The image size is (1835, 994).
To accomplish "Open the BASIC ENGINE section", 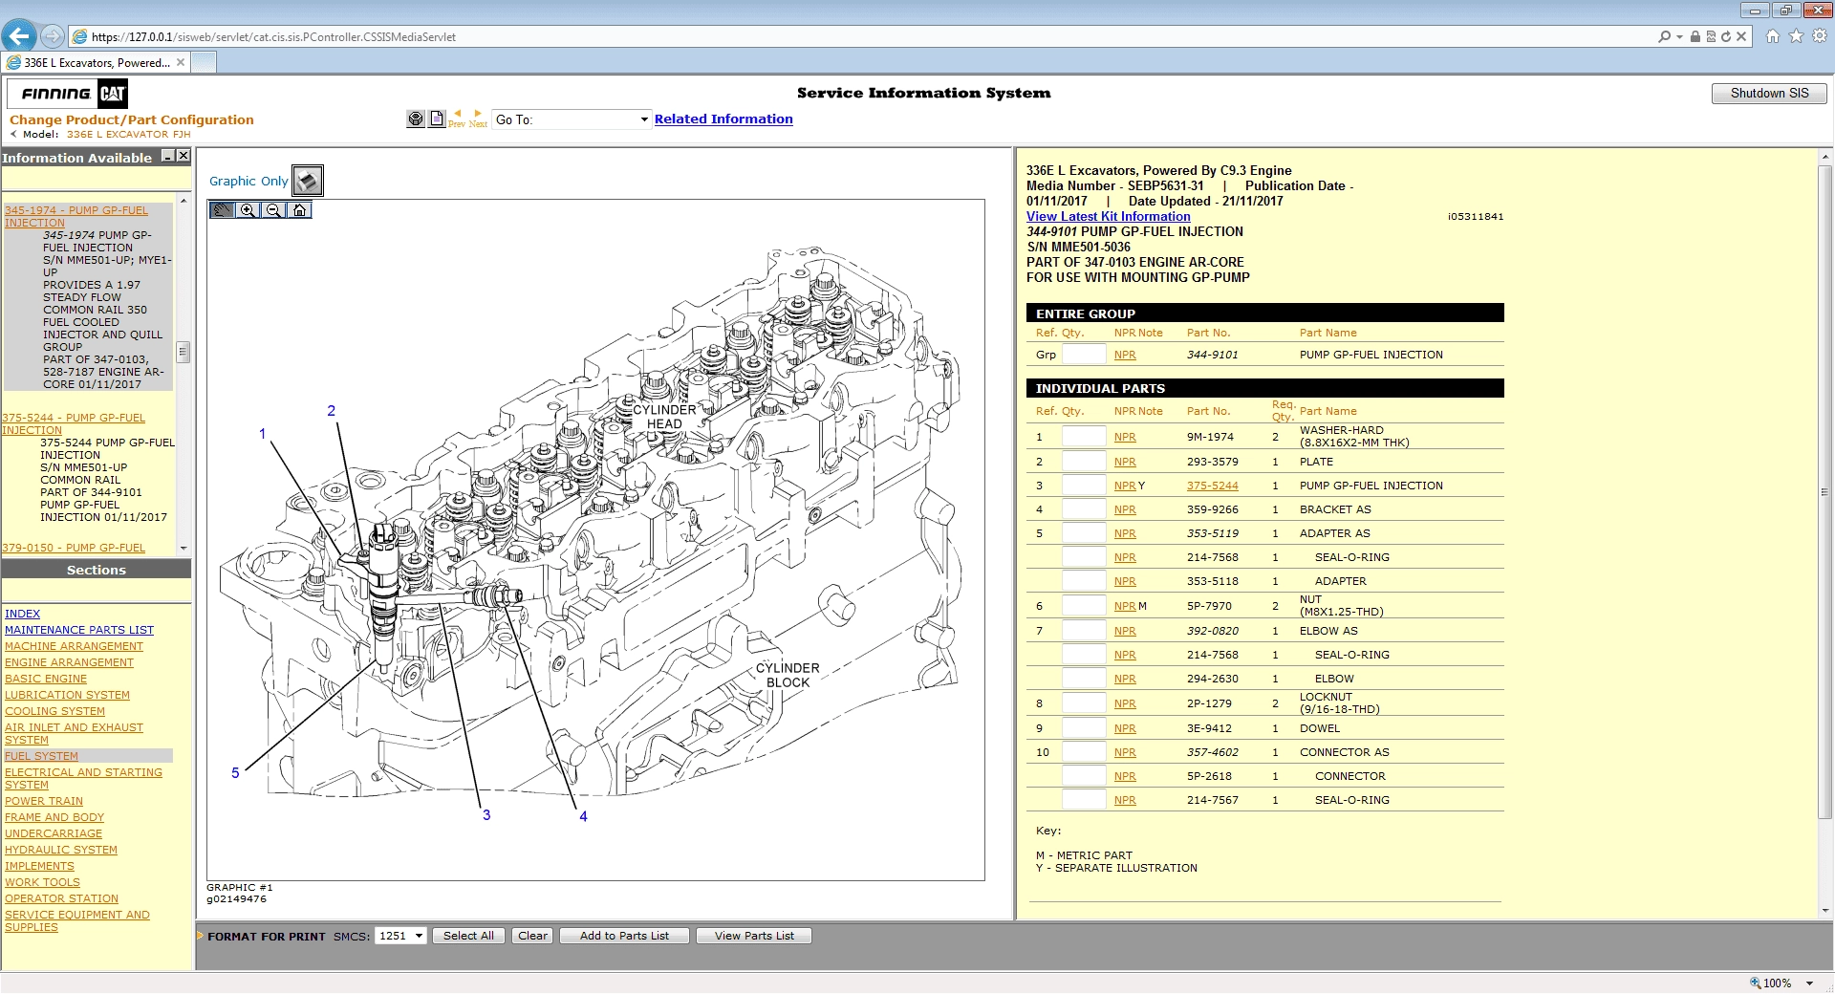I will [46, 679].
